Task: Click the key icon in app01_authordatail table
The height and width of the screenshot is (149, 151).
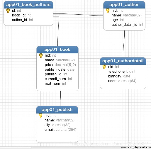Action: pyautogui.click(x=104, y=67)
